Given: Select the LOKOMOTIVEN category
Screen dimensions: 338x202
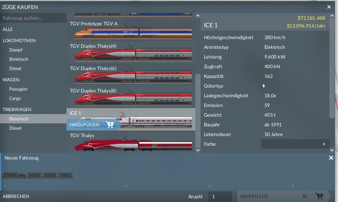Looking at the screenshot, I should click(x=19, y=41).
